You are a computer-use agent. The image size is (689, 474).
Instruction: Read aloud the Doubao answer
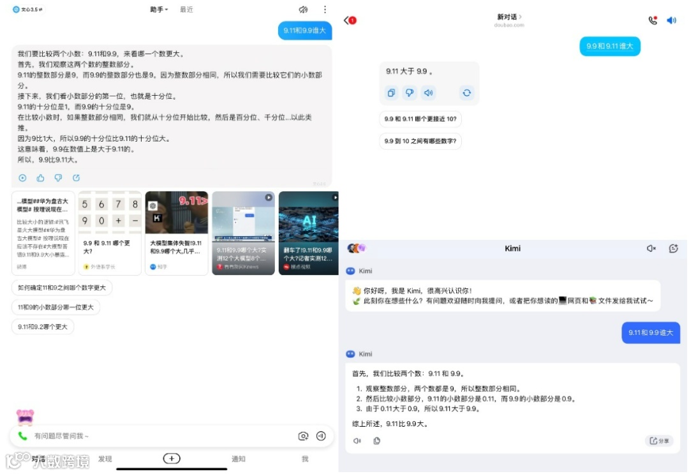point(429,93)
